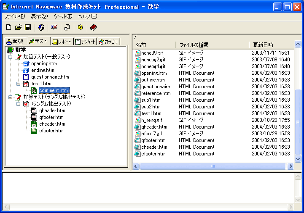Click the Save floppy disk icon
This screenshot has width=304, height=213.
coord(28,28)
